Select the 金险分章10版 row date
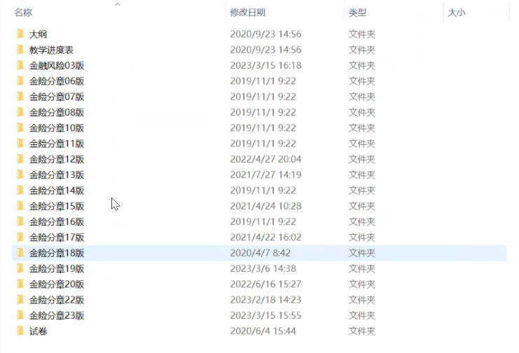This screenshot has height=353, width=519. pyautogui.click(x=263, y=127)
